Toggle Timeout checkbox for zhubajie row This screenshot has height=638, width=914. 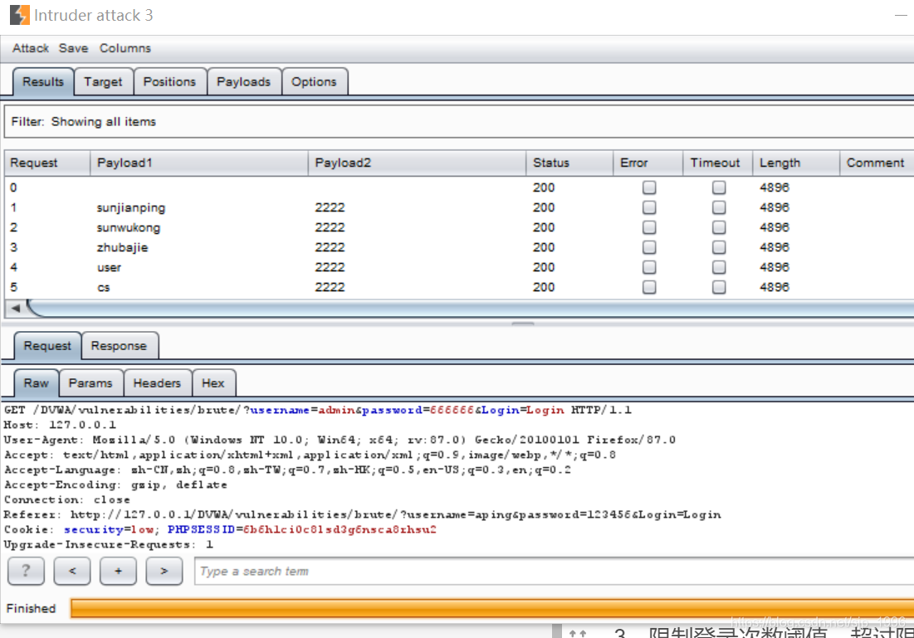point(719,247)
